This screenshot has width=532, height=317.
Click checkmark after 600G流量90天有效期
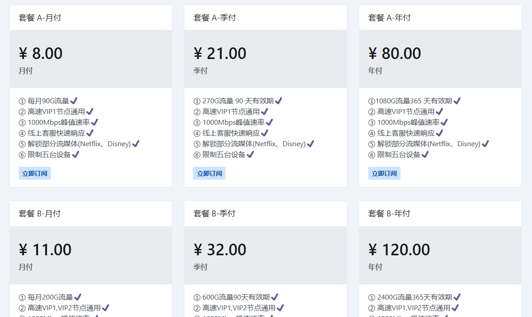click(274, 297)
